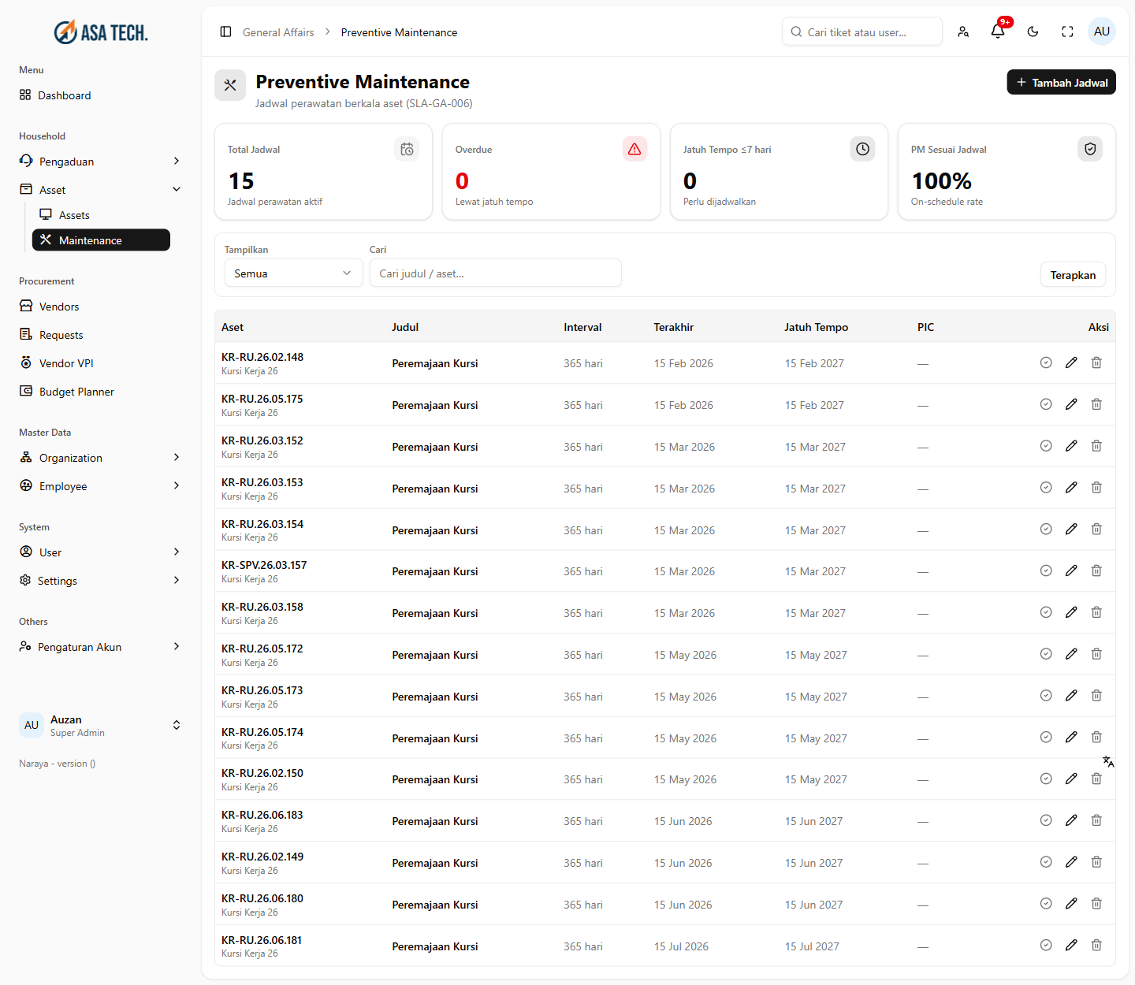Image resolution: width=1135 pixels, height=985 pixels.
Task: Switch to dark mode moon icon
Action: 1033,32
